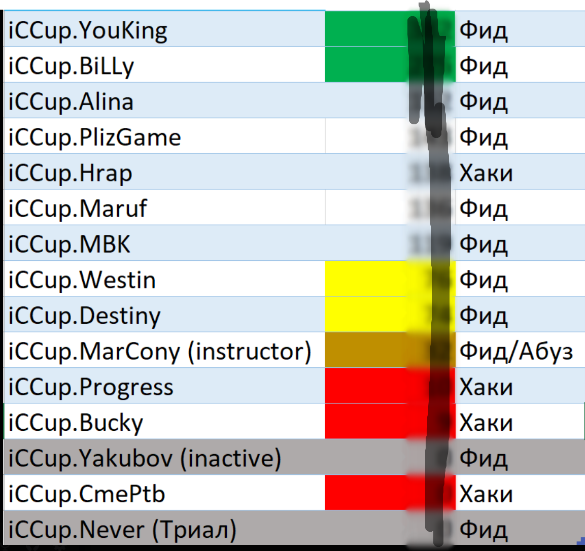Select the iCCup.Maruf cell
The height and width of the screenshot is (551, 585).
point(164,207)
